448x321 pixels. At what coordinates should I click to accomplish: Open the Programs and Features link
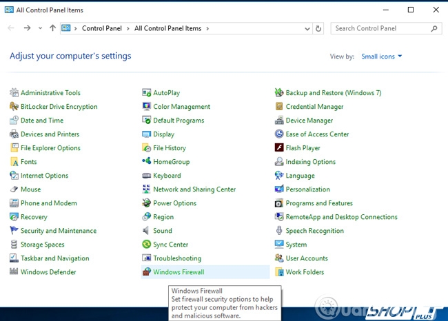(319, 203)
